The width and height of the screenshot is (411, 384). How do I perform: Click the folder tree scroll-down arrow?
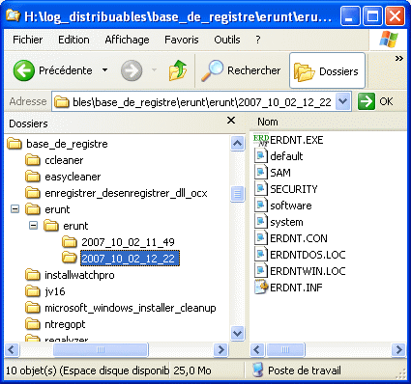pos(237,333)
